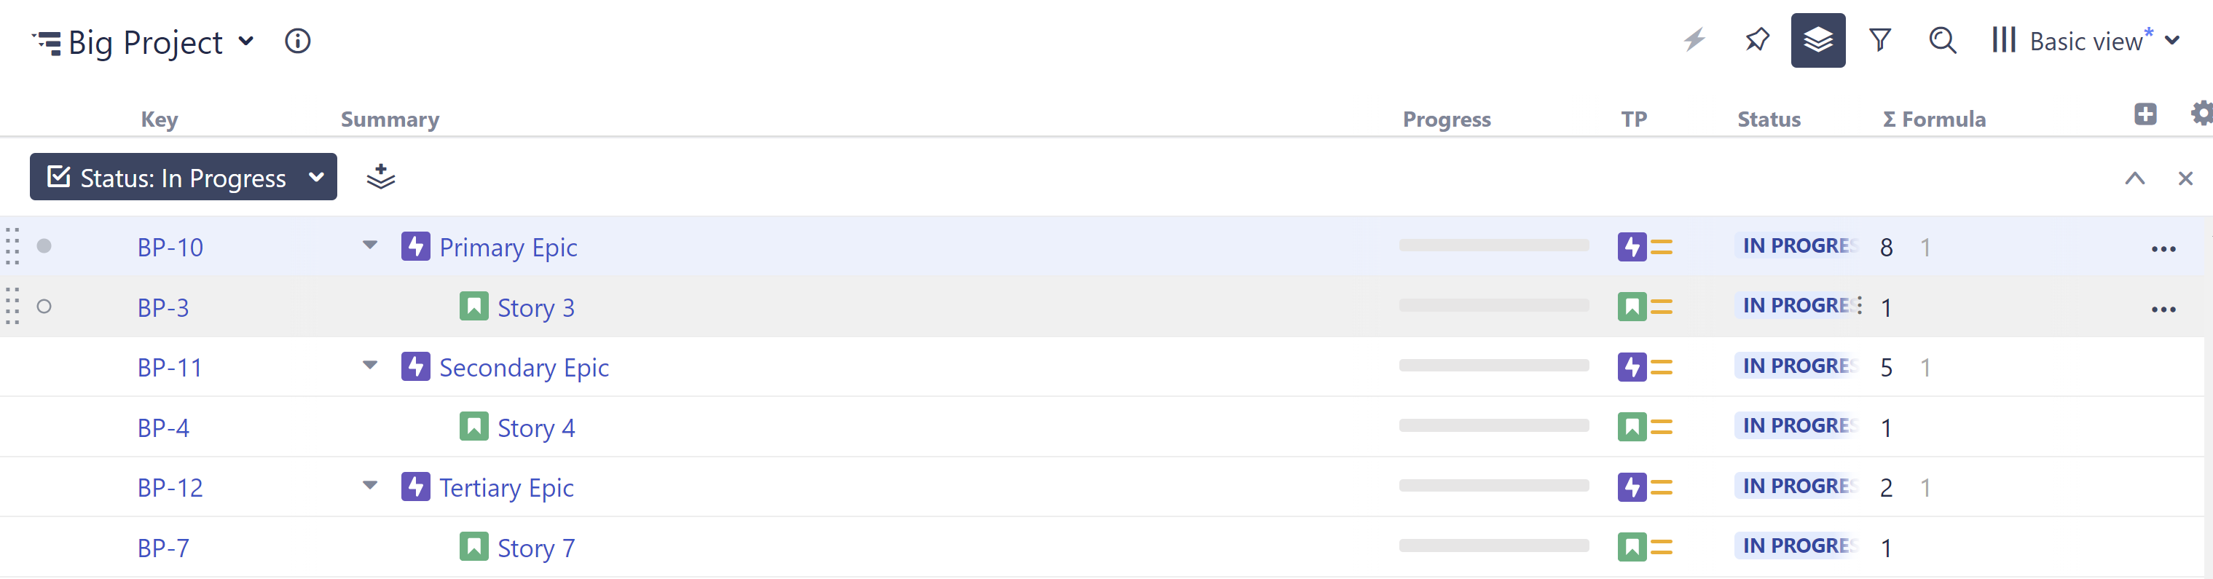Click the Primary Epic progress bar
This screenshot has height=579, width=2213.
(1493, 245)
